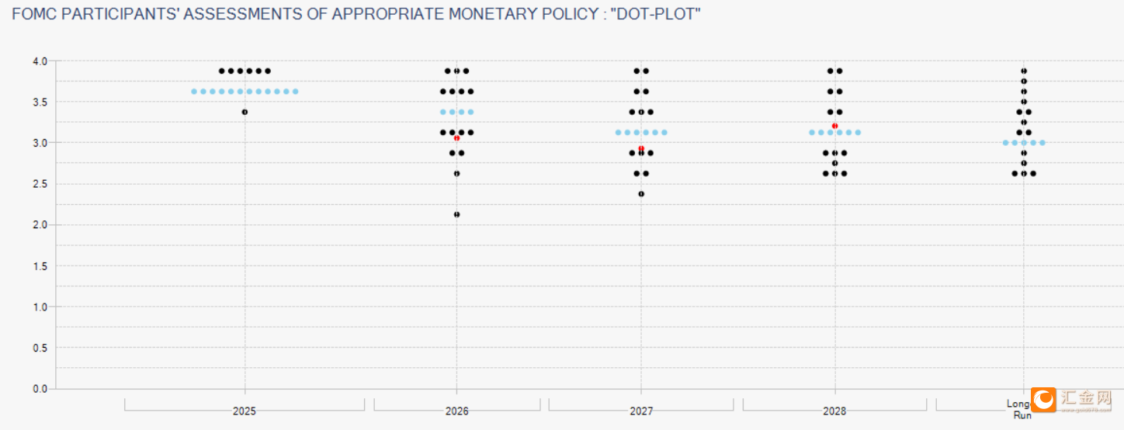Image resolution: width=1124 pixels, height=430 pixels.
Task: Click the red dot in 2026 column
Action: coord(457,137)
